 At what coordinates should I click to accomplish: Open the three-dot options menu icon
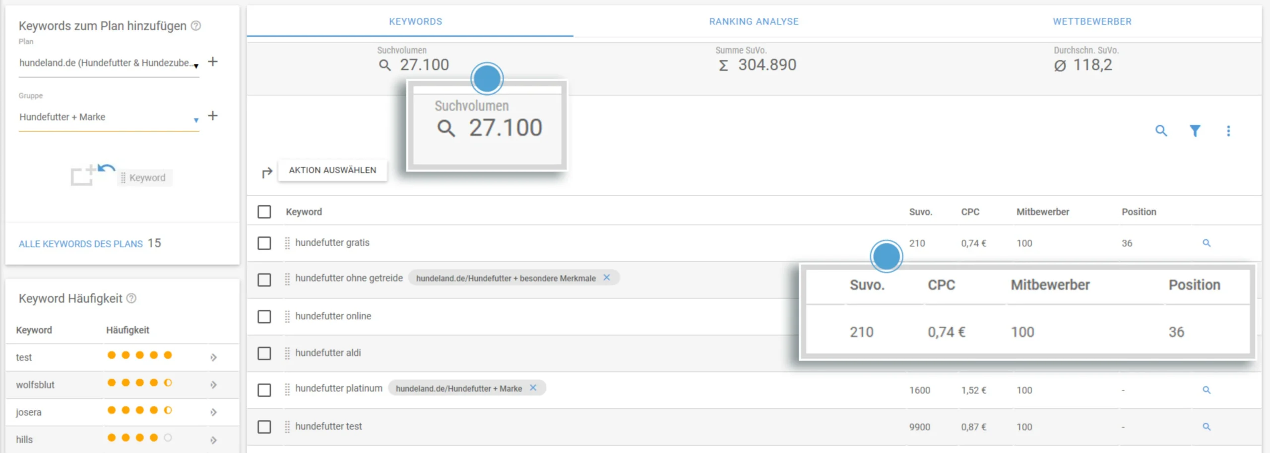(1229, 131)
